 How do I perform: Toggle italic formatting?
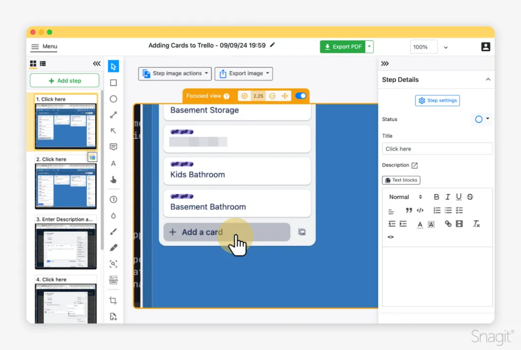448,197
